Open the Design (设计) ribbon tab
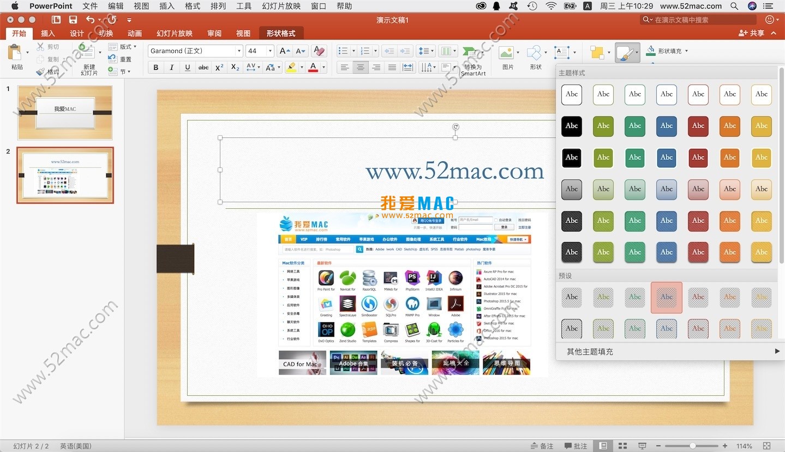 coord(77,34)
